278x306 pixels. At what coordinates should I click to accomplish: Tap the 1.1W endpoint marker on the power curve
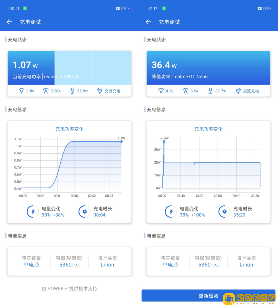(121, 141)
